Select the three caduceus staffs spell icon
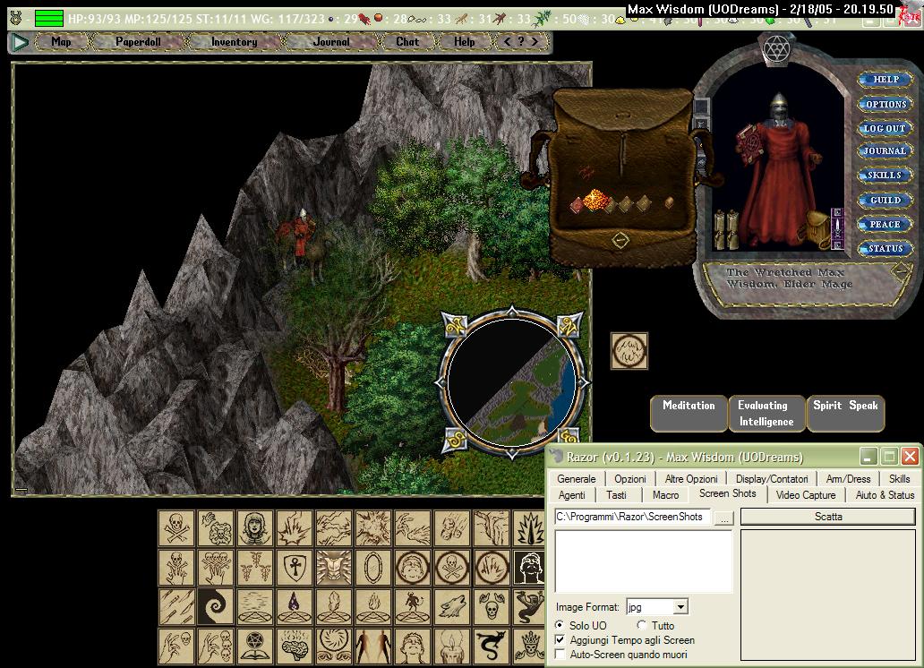The height and width of the screenshot is (668, 924). [x=255, y=567]
